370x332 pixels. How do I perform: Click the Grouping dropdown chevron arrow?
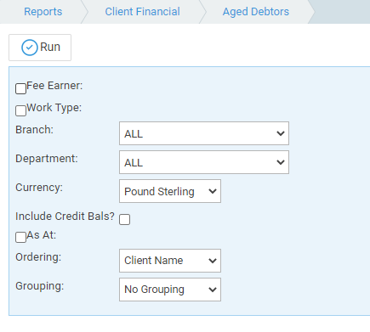click(213, 290)
